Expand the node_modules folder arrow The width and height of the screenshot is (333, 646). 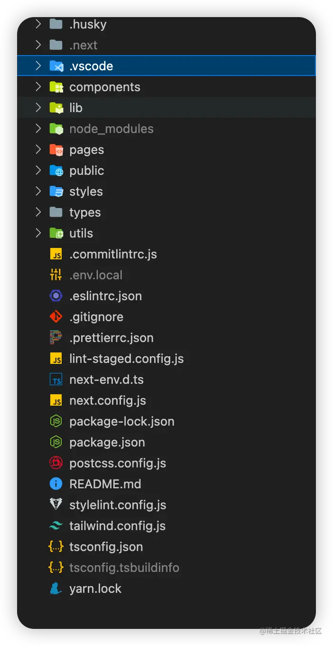click(x=38, y=129)
